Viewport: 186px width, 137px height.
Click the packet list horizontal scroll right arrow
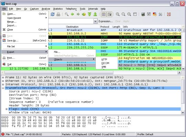click(179, 72)
